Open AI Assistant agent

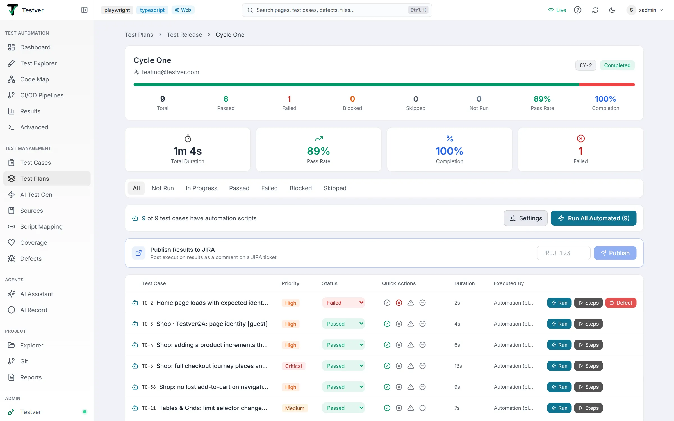click(x=47, y=294)
